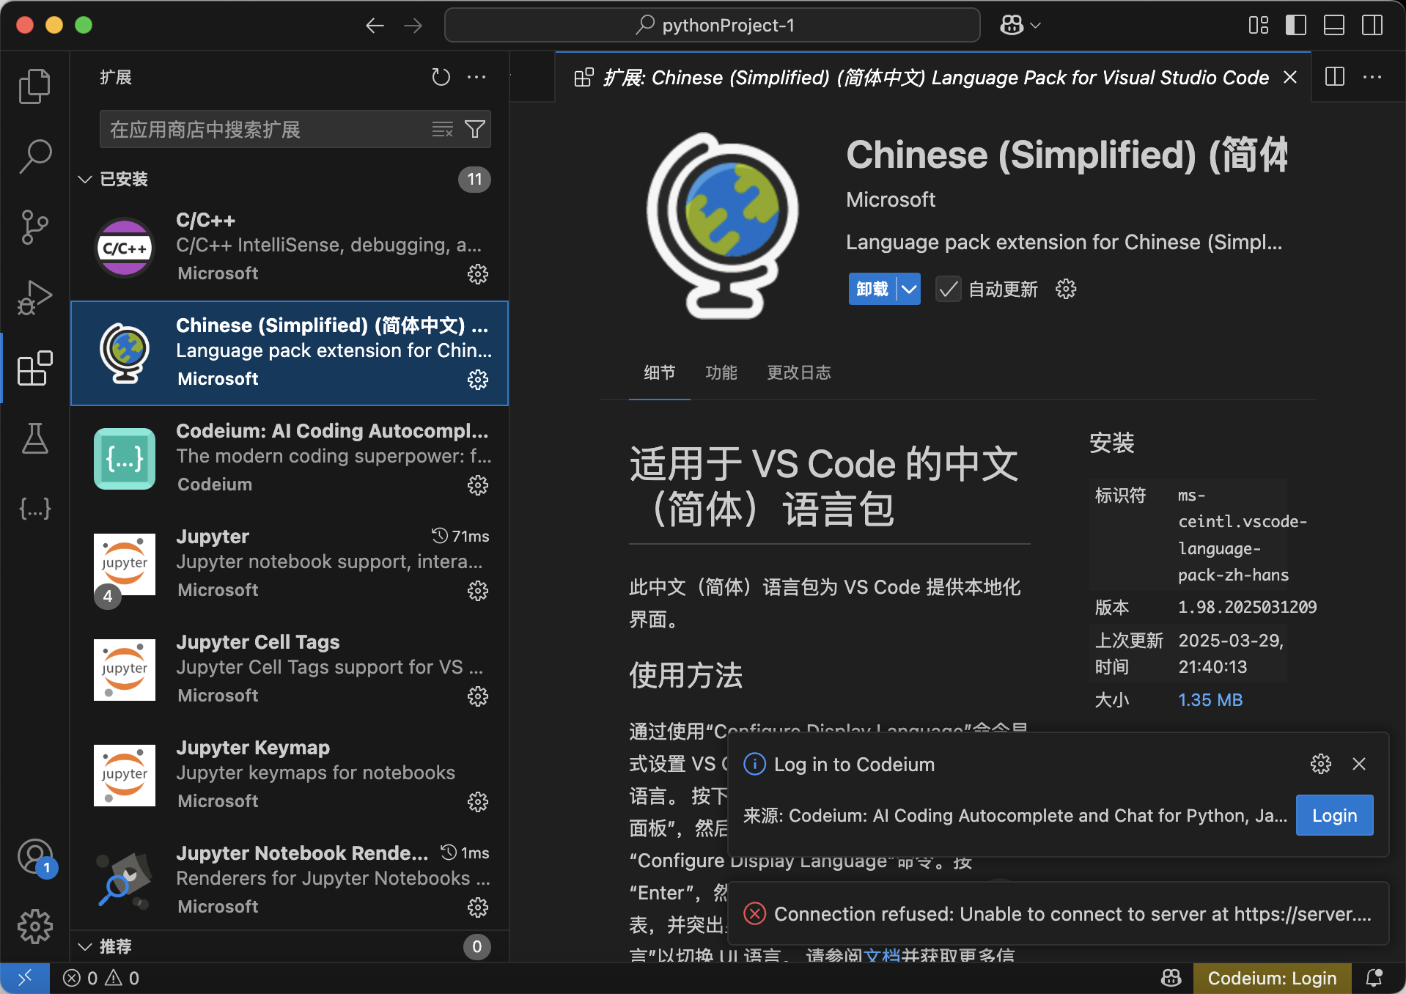Open Accounts menu with badge
1406x994 pixels.
point(34,857)
